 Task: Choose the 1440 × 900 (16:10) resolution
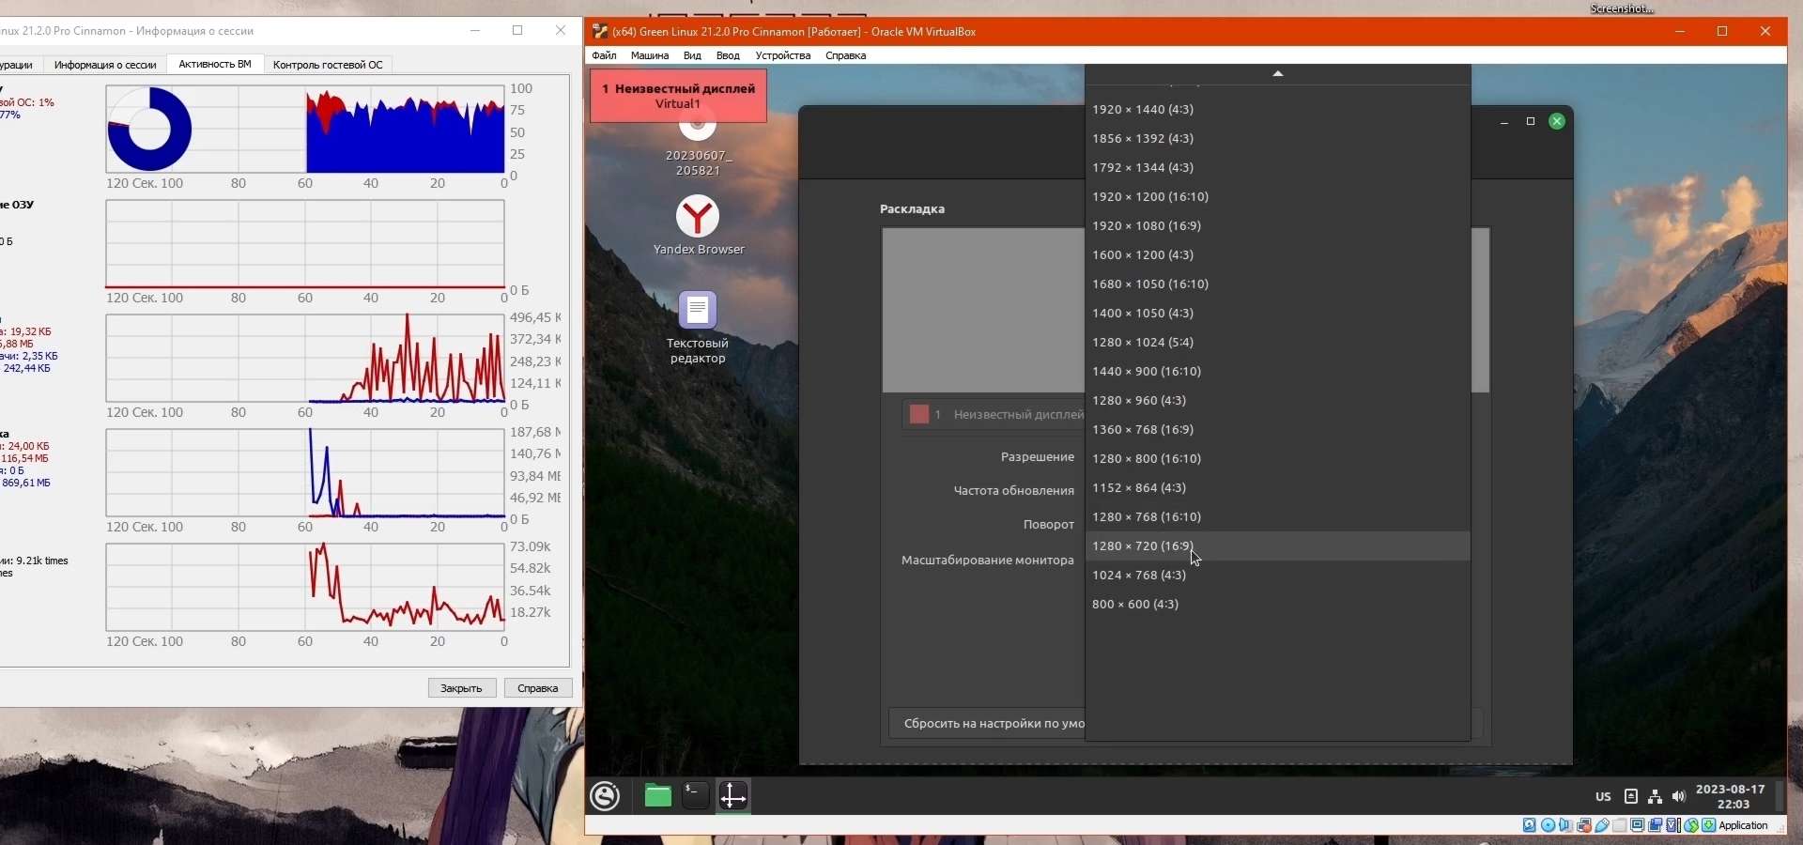point(1277,372)
